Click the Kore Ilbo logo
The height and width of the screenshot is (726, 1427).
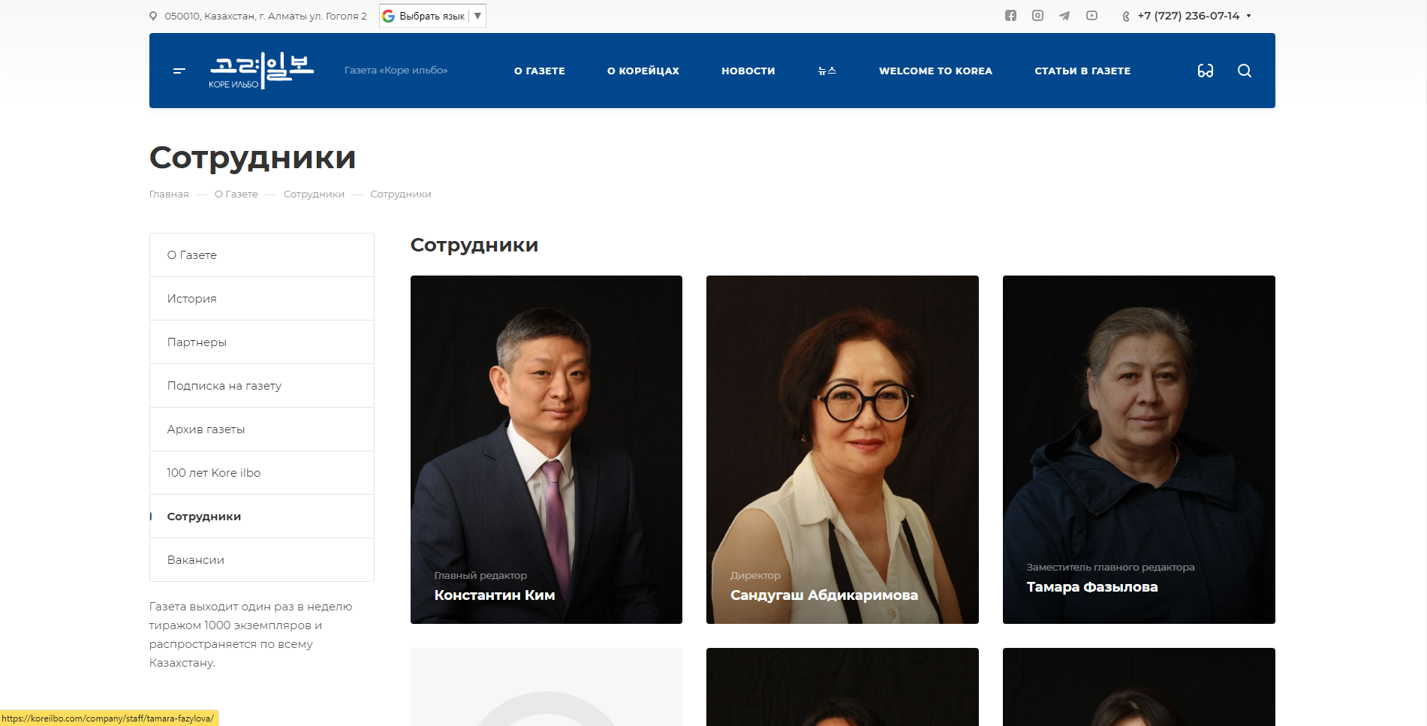pyautogui.click(x=261, y=71)
